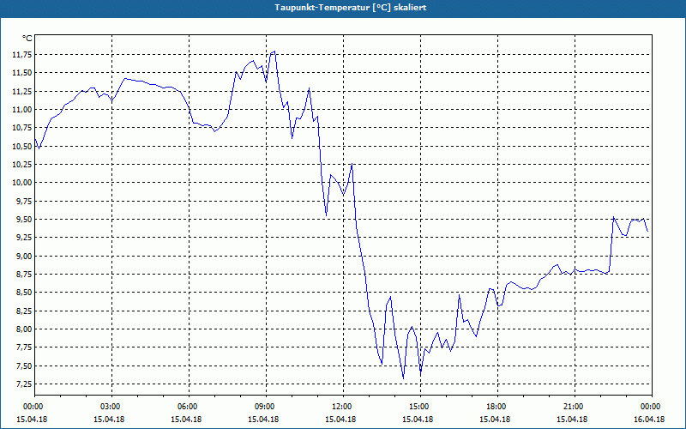Click the 9,75 y-axis label
The height and width of the screenshot is (429, 686).
click(x=24, y=201)
